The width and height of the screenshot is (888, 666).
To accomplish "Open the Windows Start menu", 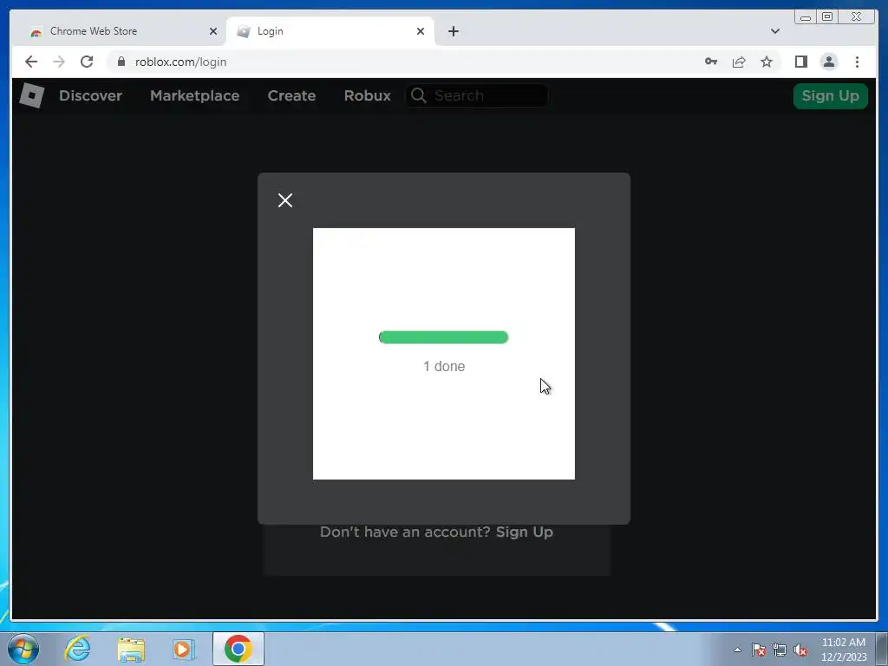I will (23, 649).
